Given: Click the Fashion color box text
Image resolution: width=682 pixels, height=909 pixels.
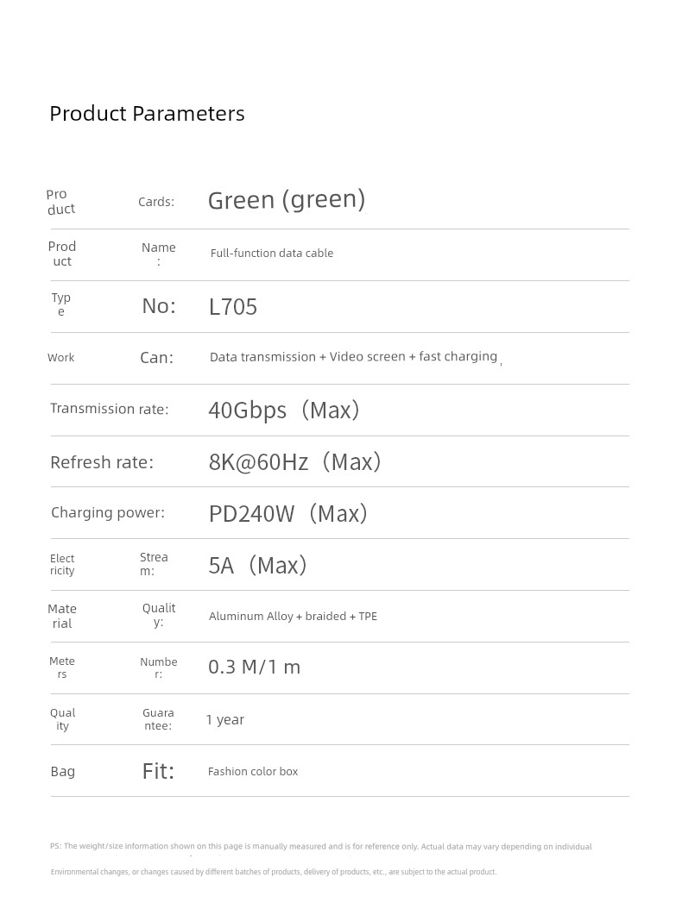Looking at the screenshot, I should pyautogui.click(x=253, y=772).
